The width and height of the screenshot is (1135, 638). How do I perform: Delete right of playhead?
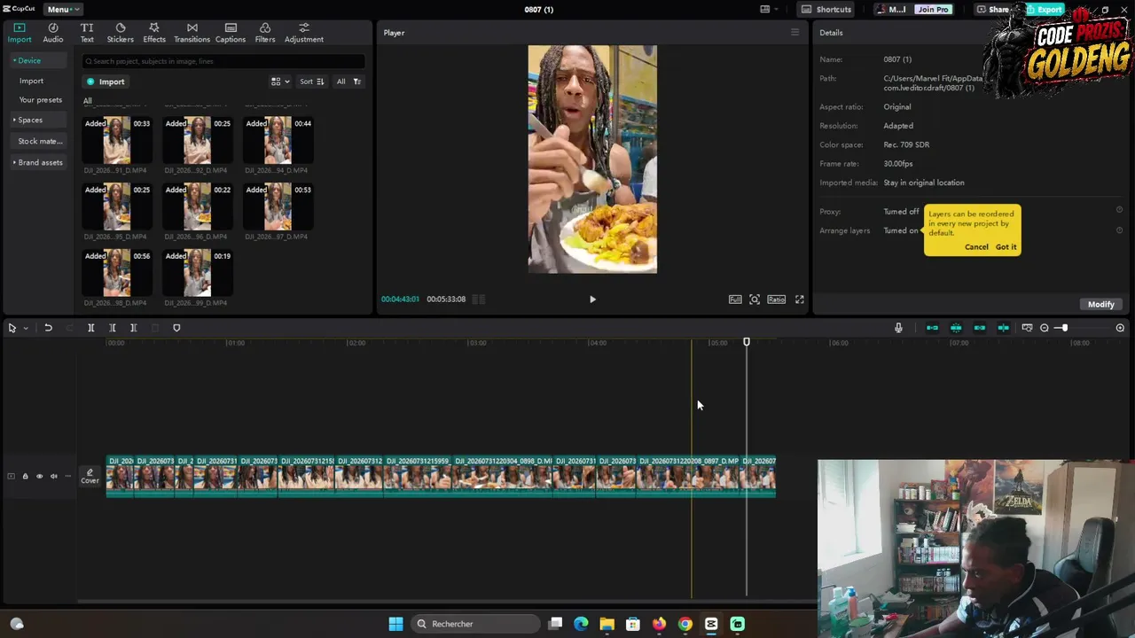(x=134, y=328)
